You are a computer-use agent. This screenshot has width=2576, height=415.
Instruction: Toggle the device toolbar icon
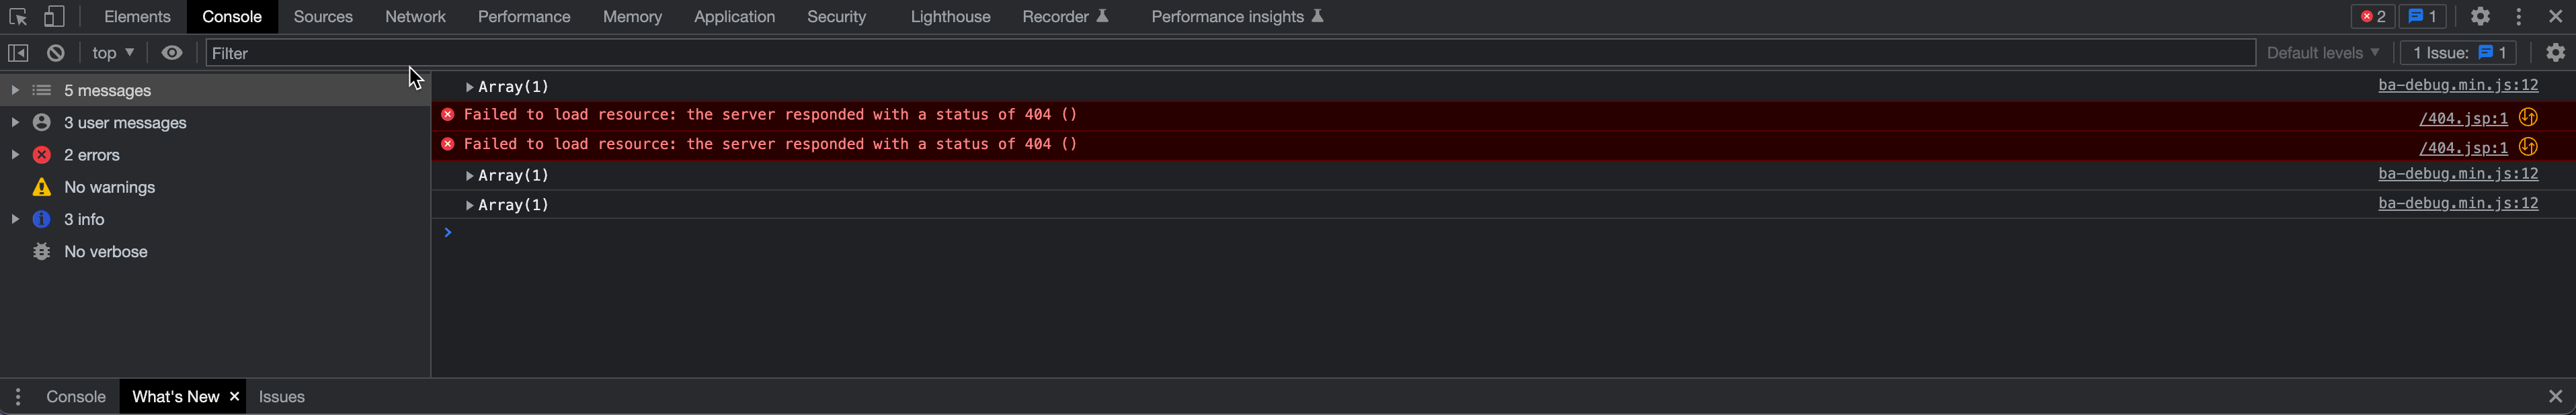click(54, 17)
